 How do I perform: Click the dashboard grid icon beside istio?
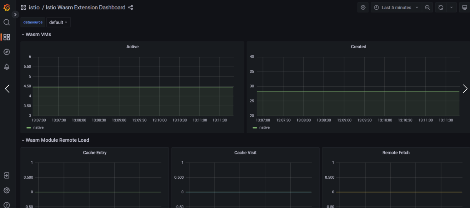23,7
